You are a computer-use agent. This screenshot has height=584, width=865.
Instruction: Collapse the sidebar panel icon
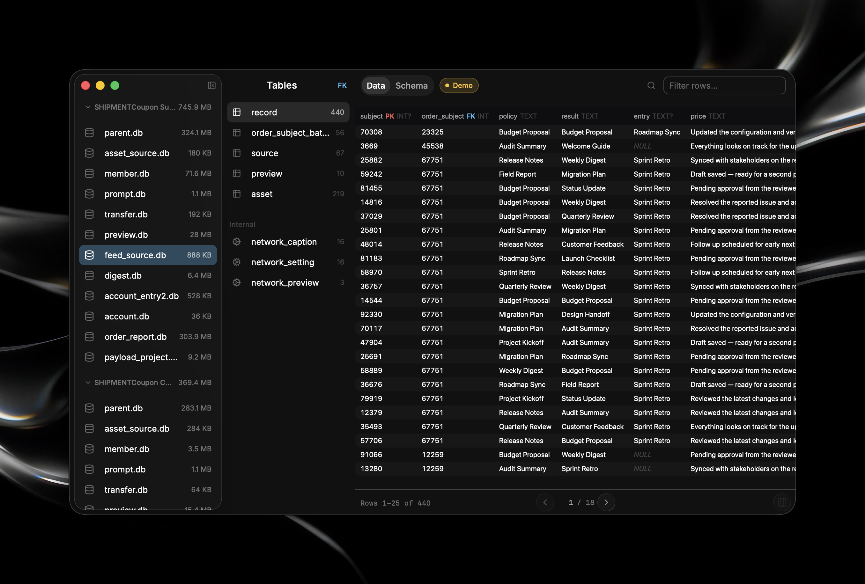pyautogui.click(x=211, y=85)
